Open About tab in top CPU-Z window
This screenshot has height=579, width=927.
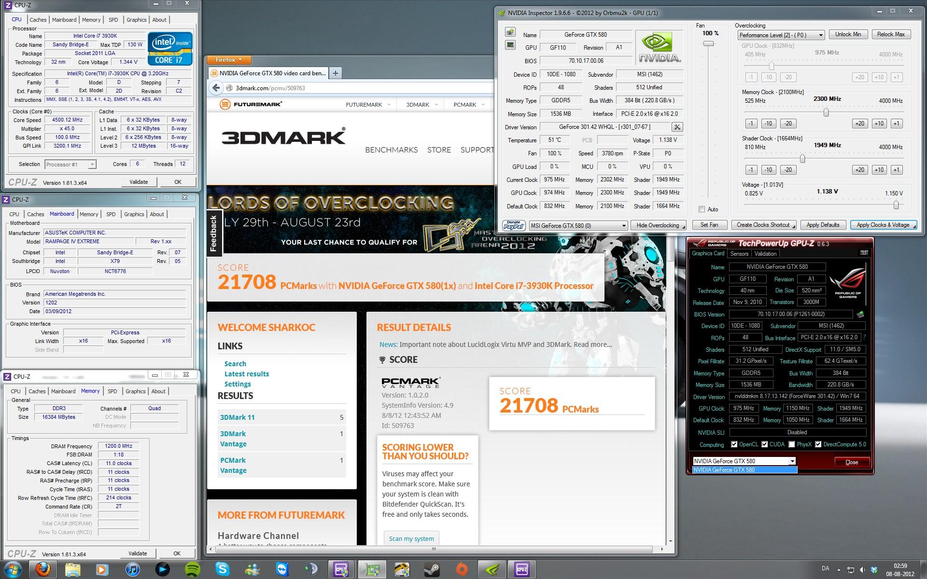pos(159,20)
